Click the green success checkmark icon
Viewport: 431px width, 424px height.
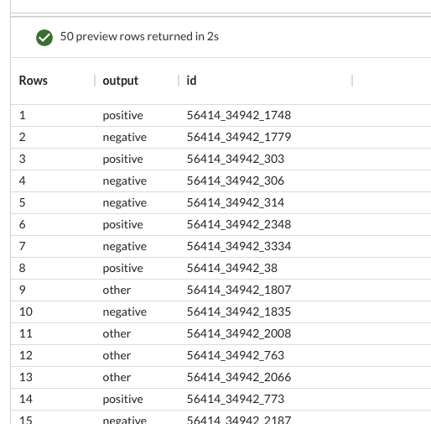44,38
